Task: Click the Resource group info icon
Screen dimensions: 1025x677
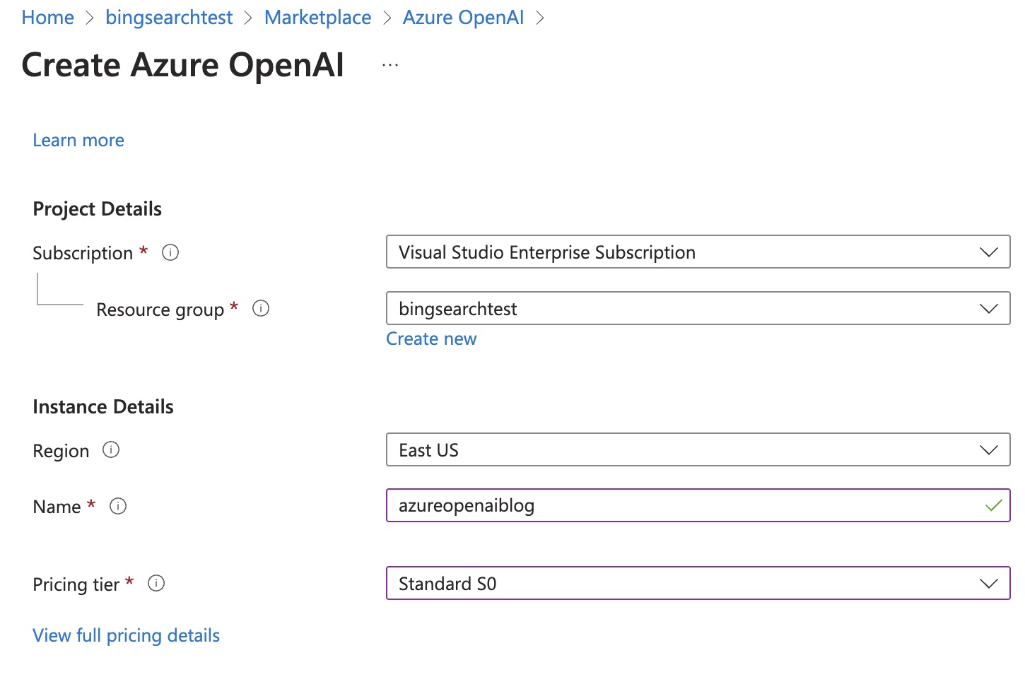Action: tap(261, 309)
